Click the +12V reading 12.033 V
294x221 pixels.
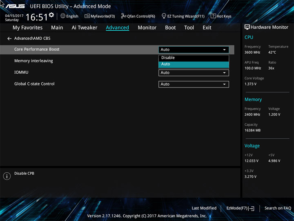click(x=252, y=161)
